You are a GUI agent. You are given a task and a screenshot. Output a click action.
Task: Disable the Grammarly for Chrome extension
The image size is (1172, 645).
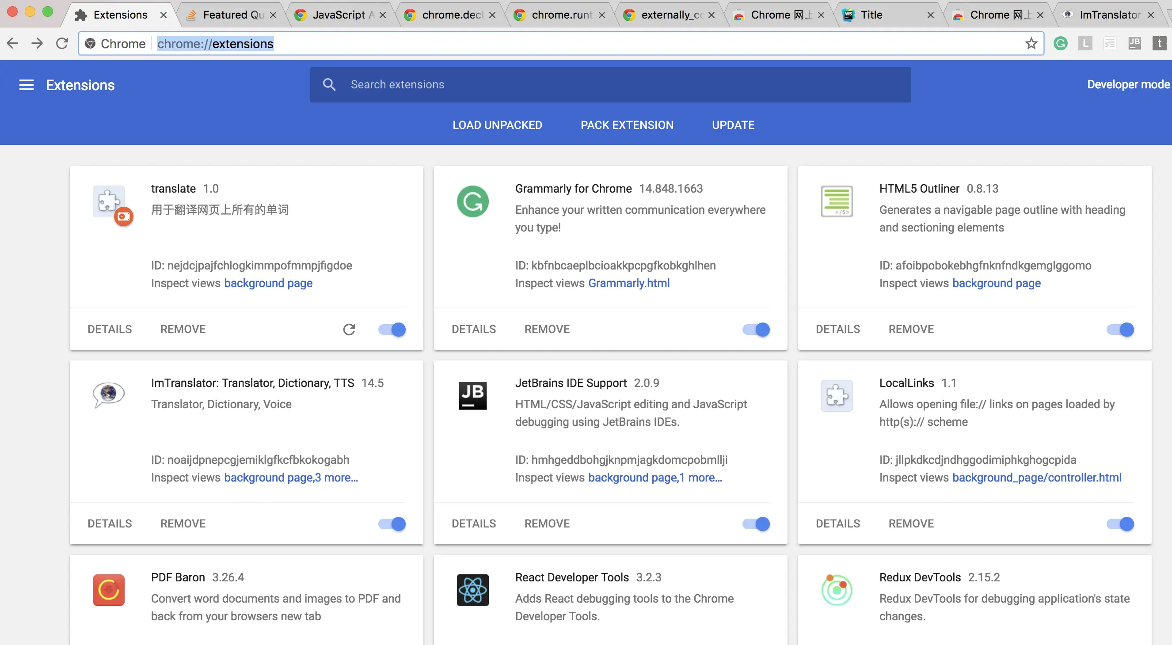click(x=756, y=329)
